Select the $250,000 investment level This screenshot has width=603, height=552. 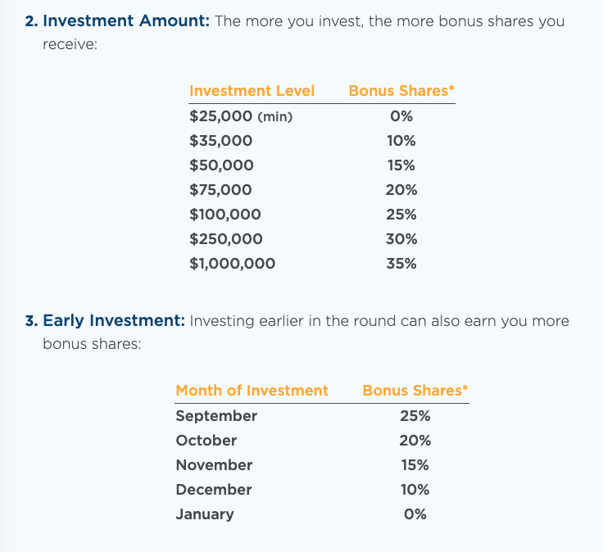pos(225,239)
